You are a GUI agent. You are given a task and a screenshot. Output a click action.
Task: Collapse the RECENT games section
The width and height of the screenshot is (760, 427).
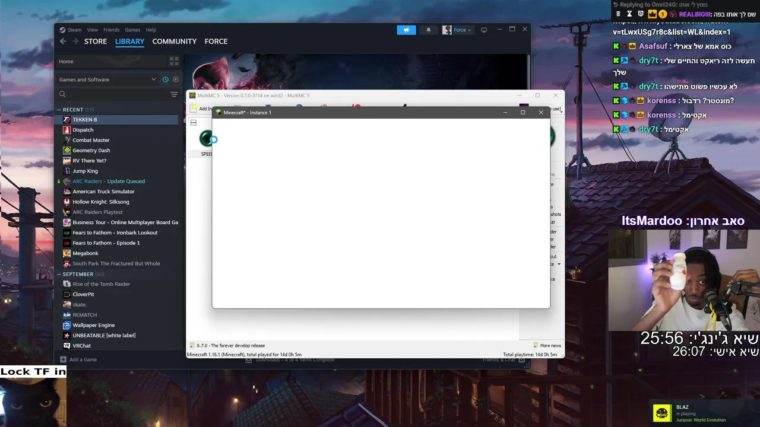pos(59,110)
